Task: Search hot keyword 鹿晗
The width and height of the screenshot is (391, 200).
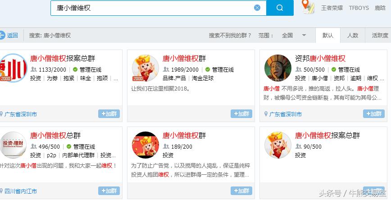Action: pos(380,8)
